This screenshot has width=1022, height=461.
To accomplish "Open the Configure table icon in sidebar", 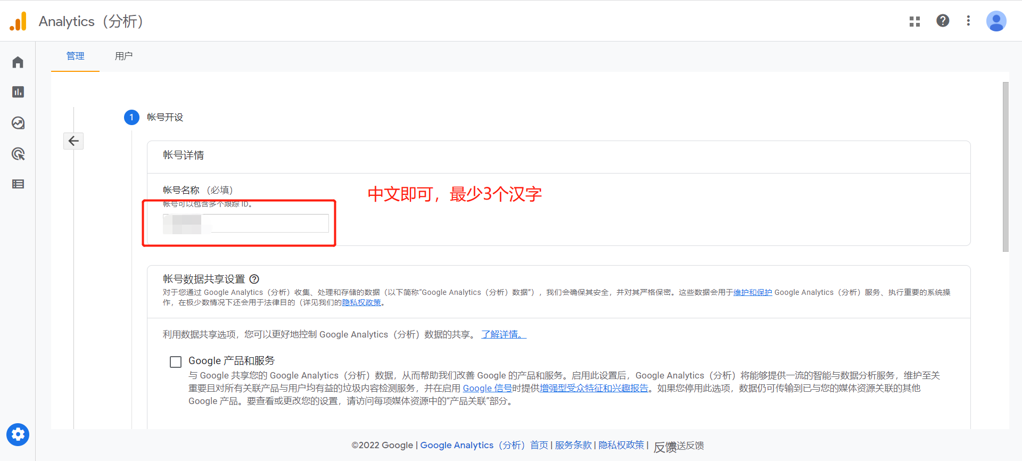I will [18, 184].
